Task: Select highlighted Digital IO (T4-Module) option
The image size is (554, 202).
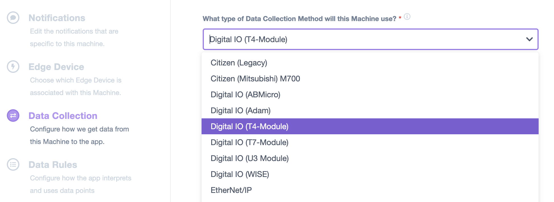Action: pyautogui.click(x=370, y=126)
